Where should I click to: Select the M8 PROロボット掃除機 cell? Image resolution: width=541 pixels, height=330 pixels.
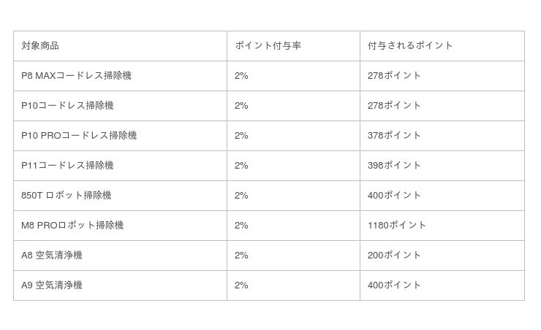(x=72, y=225)
